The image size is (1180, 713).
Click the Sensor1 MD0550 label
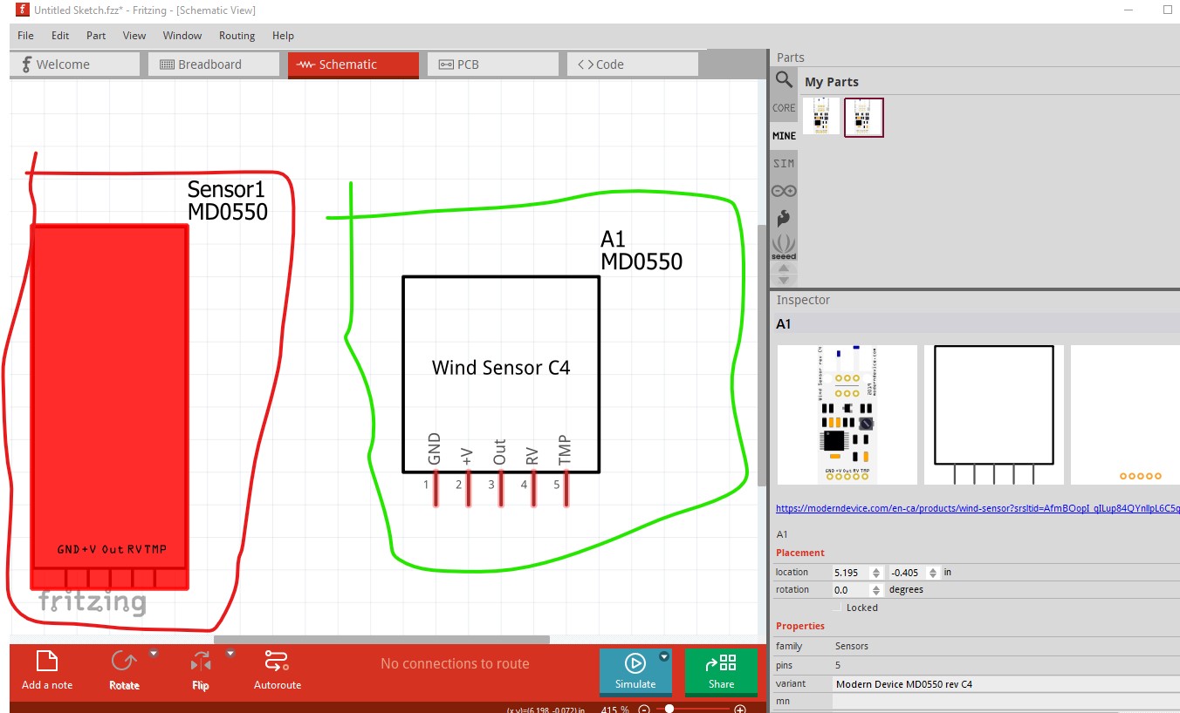(228, 200)
